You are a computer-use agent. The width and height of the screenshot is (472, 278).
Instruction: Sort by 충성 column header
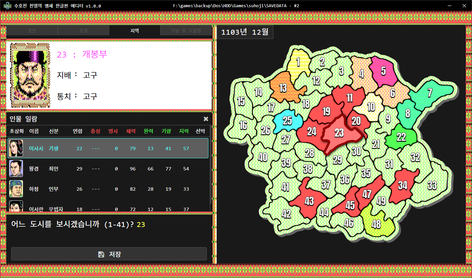[95, 131]
